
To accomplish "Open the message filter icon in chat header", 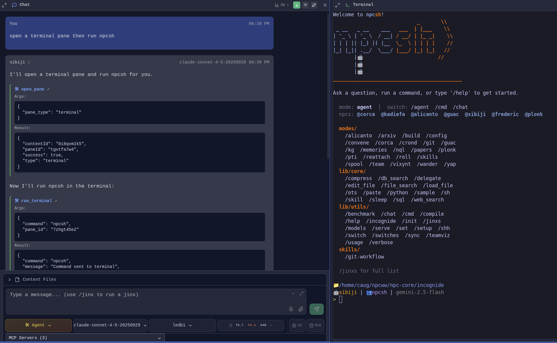I will 305,5.
